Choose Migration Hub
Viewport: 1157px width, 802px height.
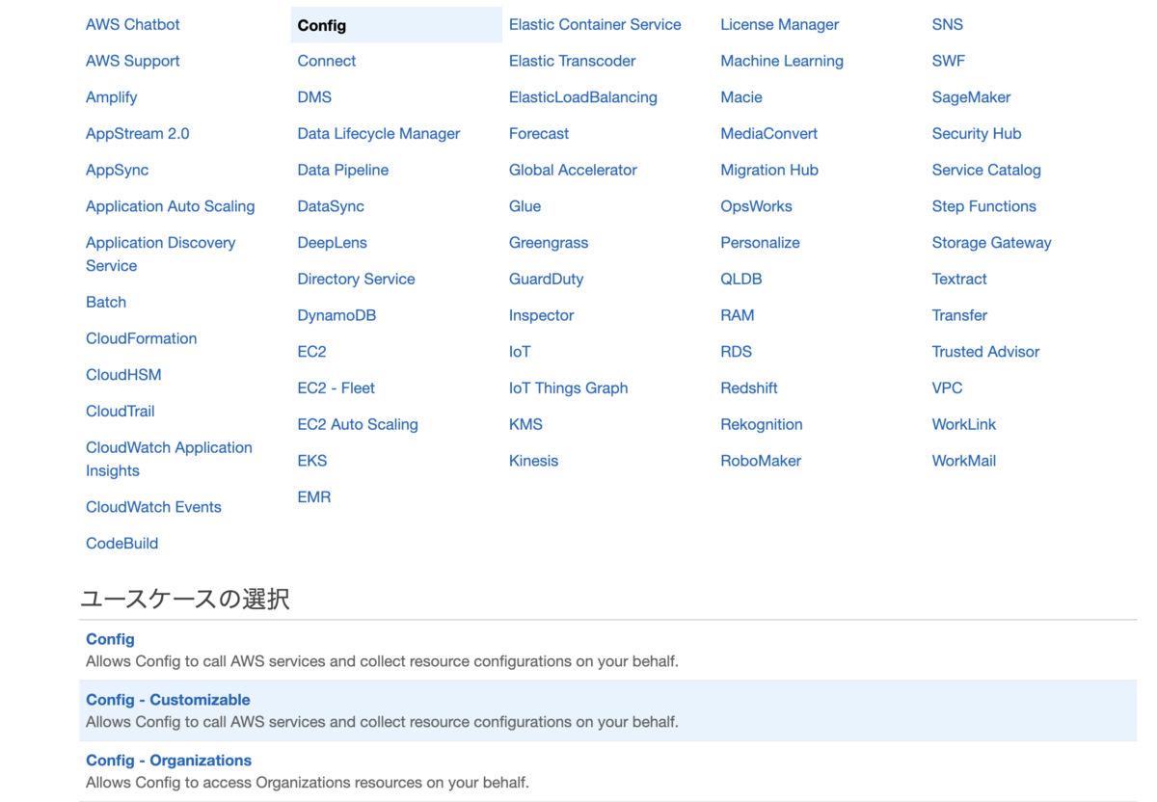[x=769, y=170]
